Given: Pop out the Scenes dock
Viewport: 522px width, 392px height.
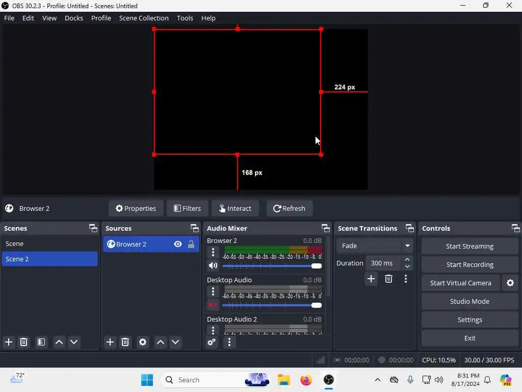Looking at the screenshot, I should point(93,228).
